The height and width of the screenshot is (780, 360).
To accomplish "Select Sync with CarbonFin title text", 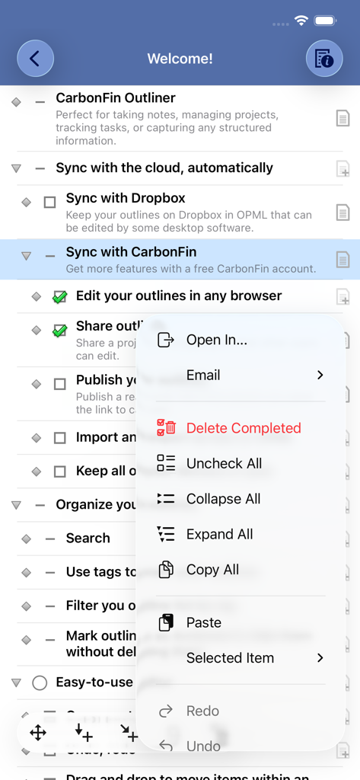I will point(131,251).
